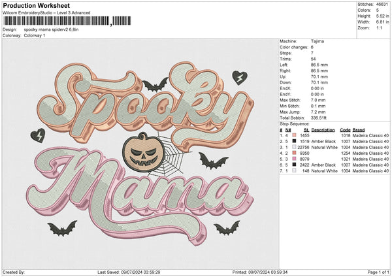This screenshot has width=392, height=277.
Task: Click the jack-o-lantern pumpkin in the design preview
Action: (144, 152)
